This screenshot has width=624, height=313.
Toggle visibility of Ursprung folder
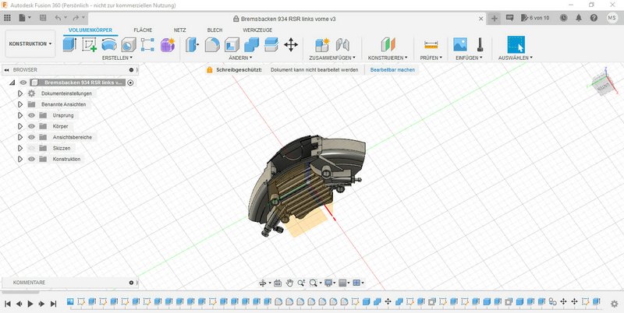coord(31,115)
